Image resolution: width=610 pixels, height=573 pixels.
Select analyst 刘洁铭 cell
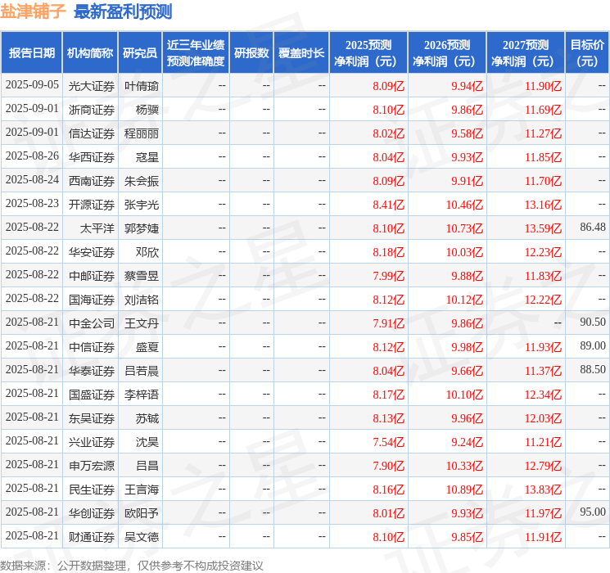pyautogui.click(x=142, y=300)
